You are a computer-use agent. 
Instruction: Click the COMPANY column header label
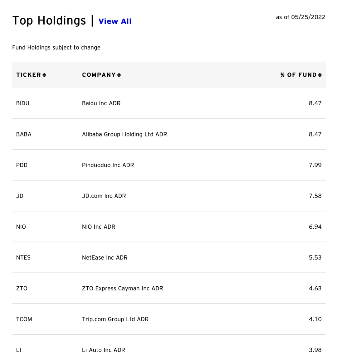pyautogui.click(x=99, y=75)
